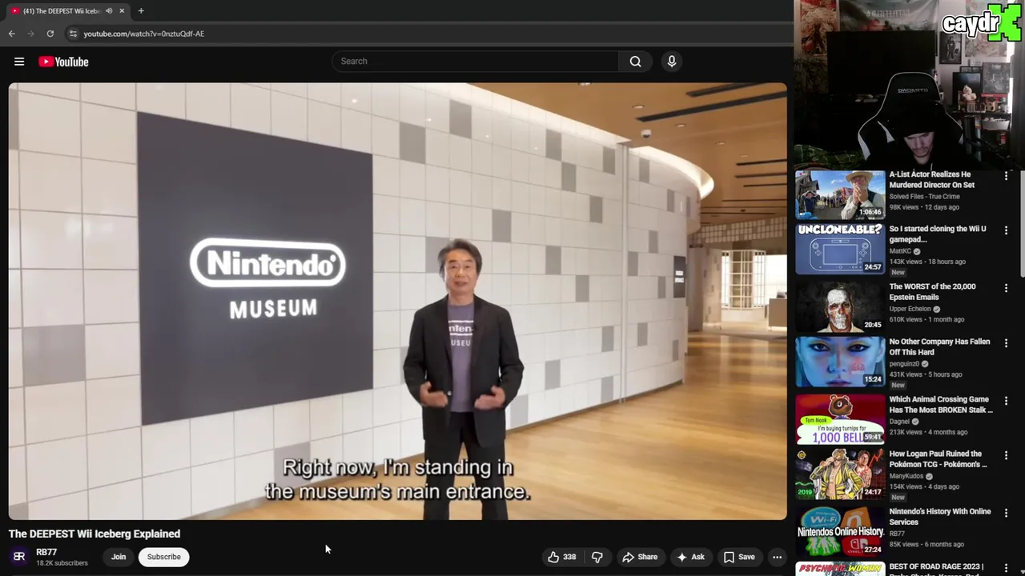
Task: Open options for No Other Company video
Action: coord(1007,343)
